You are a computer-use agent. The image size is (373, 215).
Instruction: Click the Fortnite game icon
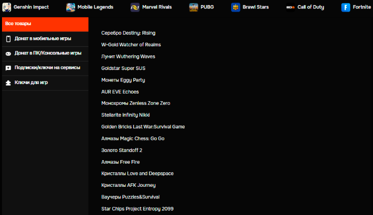[x=346, y=8]
